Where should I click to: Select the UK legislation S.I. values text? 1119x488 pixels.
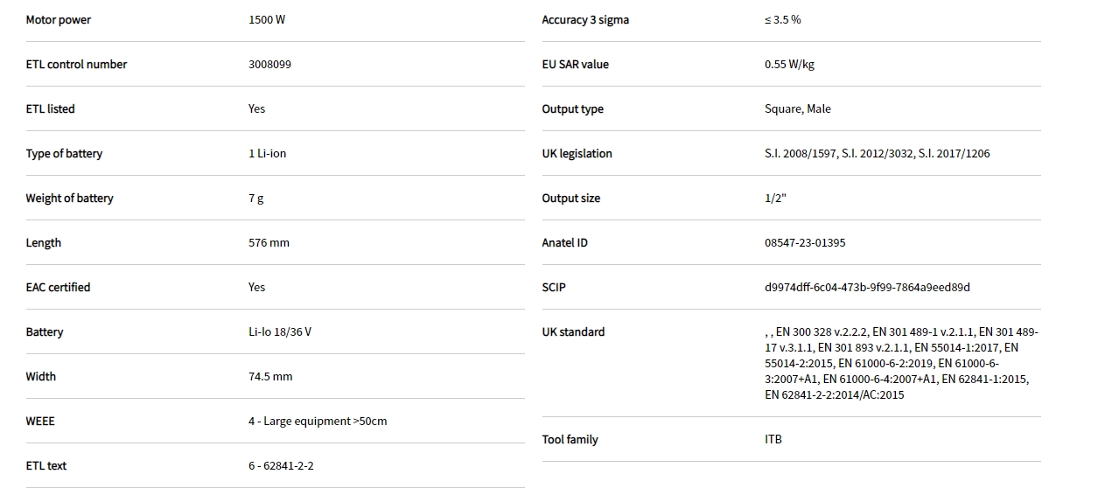(x=878, y=153)
